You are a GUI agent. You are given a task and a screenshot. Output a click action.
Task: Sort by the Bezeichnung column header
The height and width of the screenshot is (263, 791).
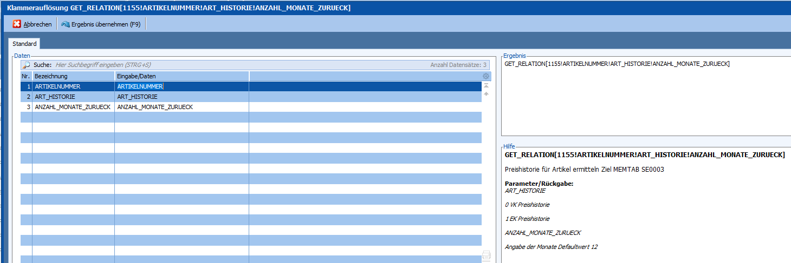click(73, 76)
